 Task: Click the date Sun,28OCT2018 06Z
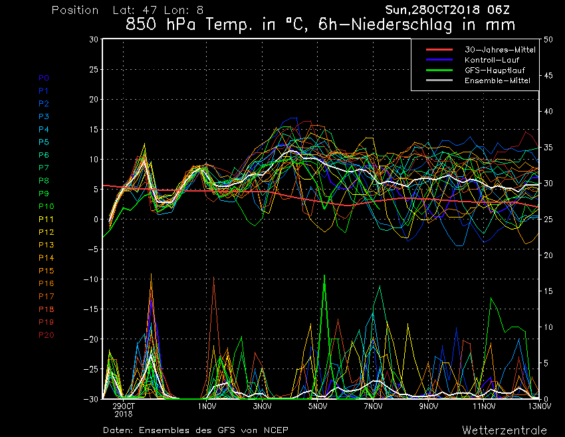coord(447,10)
